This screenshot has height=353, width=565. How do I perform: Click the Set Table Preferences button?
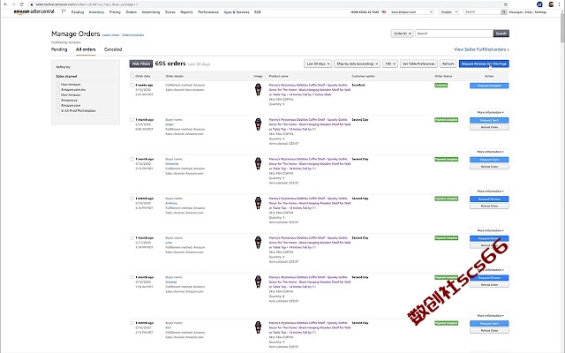(418, 64)
